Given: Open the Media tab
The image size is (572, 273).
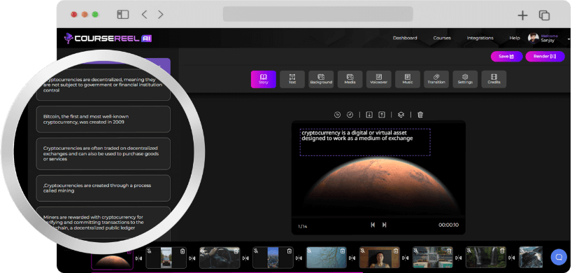Looking at the screenshot, I should coord(350,79).
